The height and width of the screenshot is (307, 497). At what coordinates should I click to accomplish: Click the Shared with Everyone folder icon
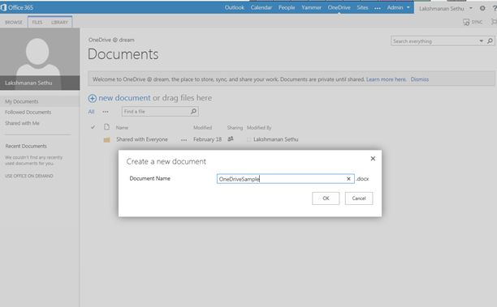pyautogui.click(x=107, y=139)
